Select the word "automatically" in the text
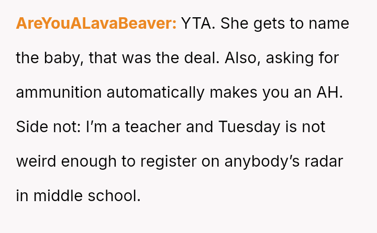The image size is (377, 233). (x=156, y=94)
